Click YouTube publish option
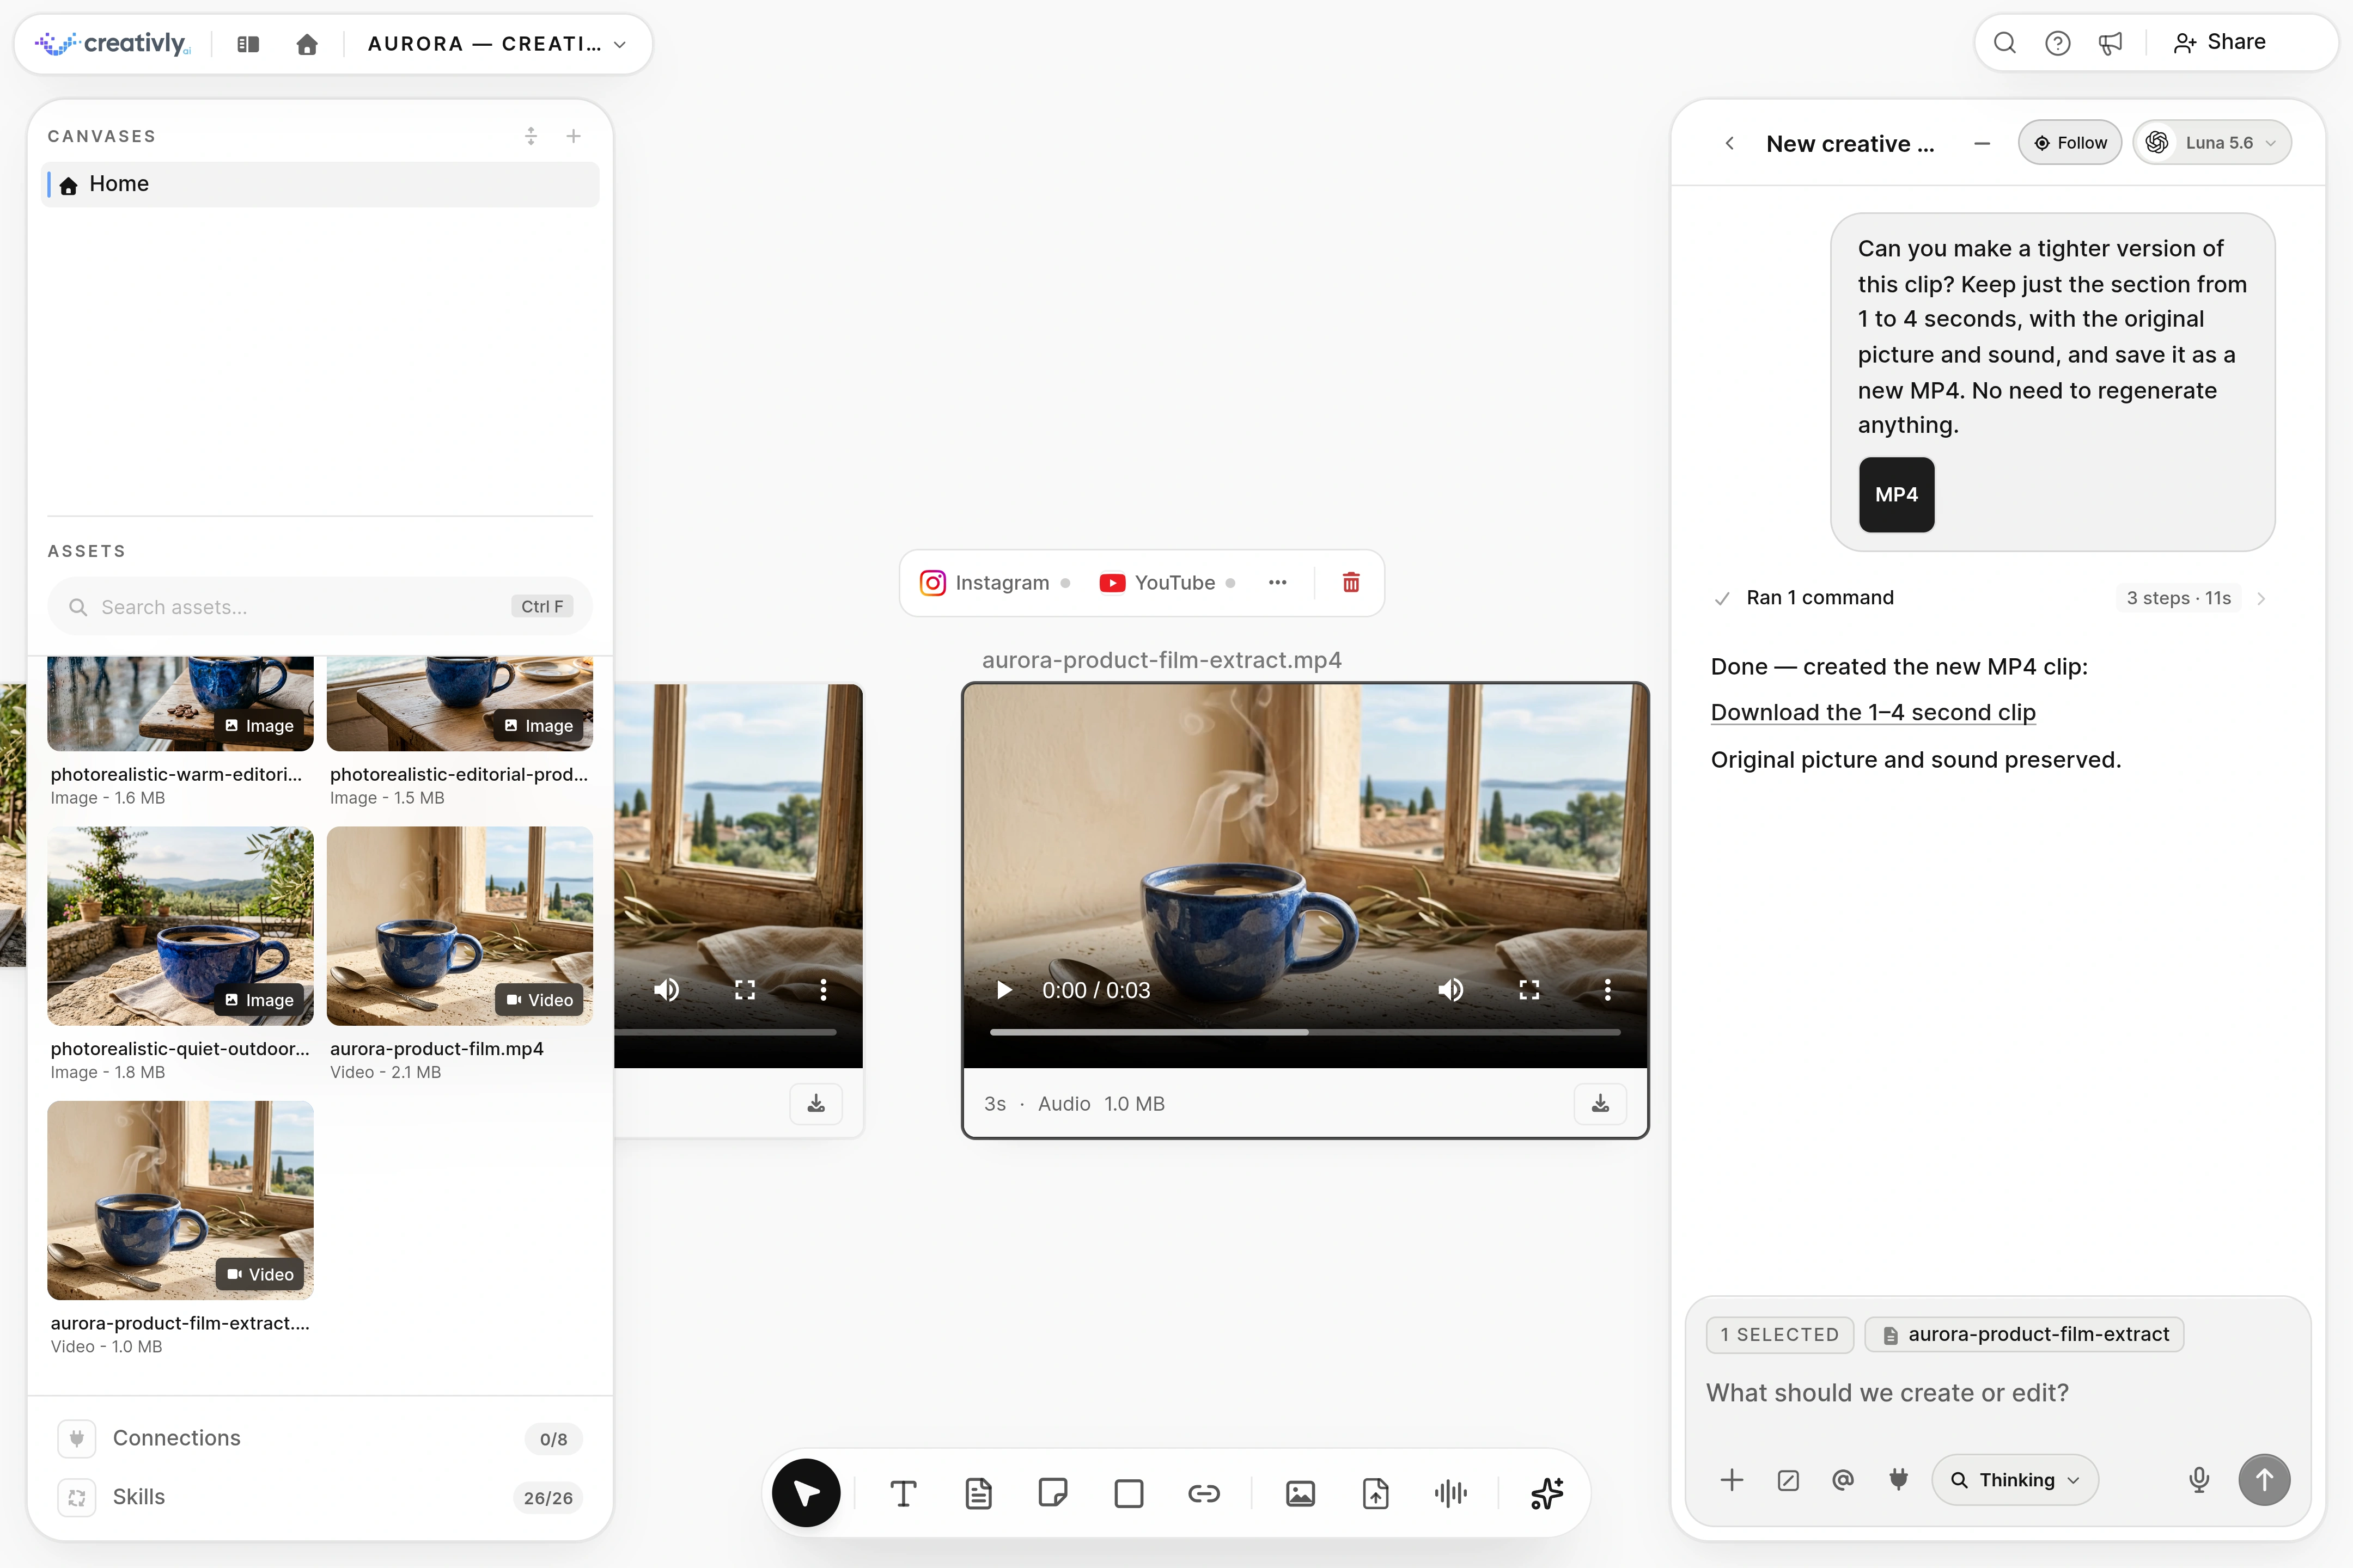The image size is (2353, 1568). 1167,583
